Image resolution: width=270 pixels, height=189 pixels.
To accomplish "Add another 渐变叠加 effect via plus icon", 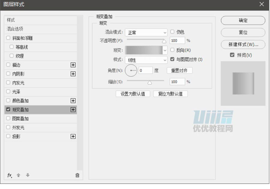I will (73, 109).
